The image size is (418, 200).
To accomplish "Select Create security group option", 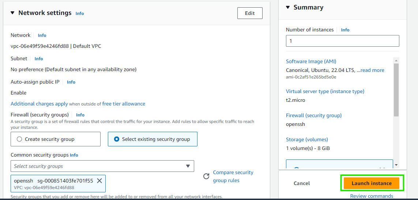I will [56, 139].
